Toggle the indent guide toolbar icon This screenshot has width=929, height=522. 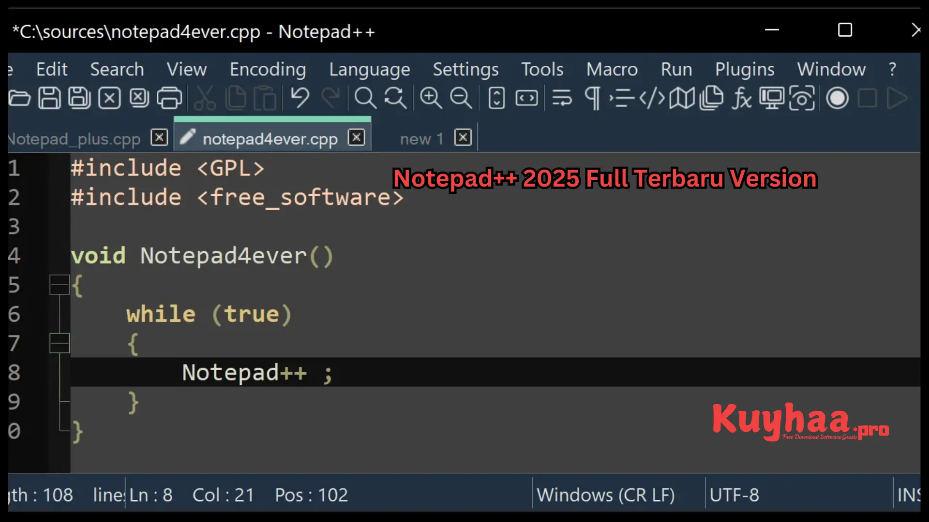pyautogui.click(x=622, y=98)
